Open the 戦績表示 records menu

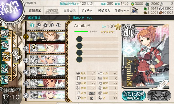[x=35, y=11]
